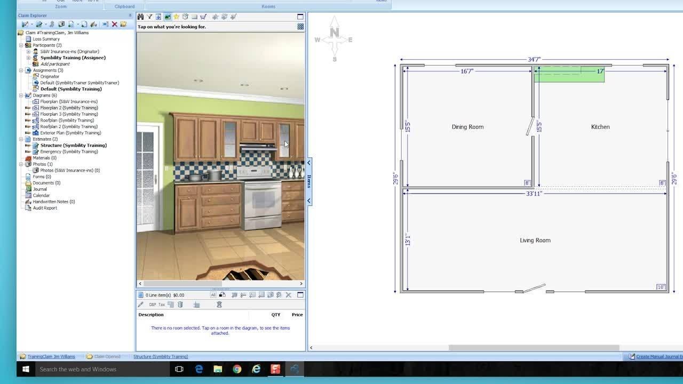
Task: Open Journal in Claim Explorer
Action: [39, 189]
